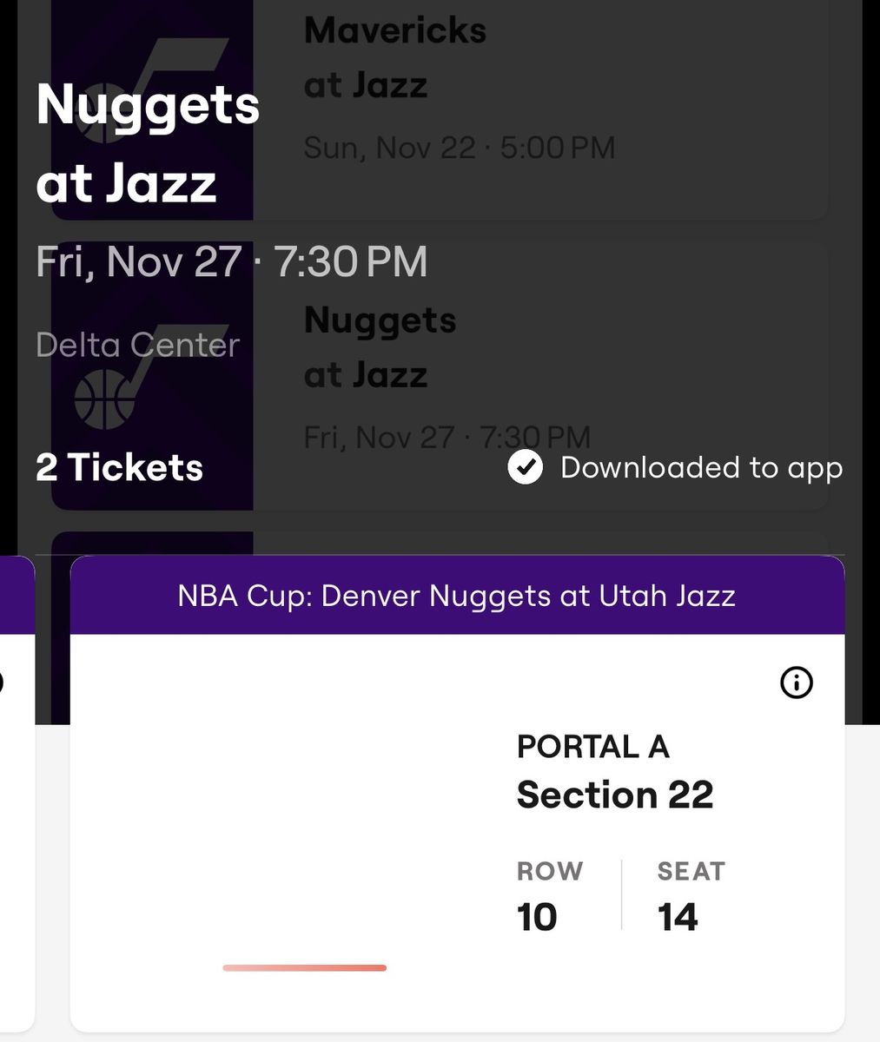
Task: Tap Delta Center venue name
Action: point(137,345)
